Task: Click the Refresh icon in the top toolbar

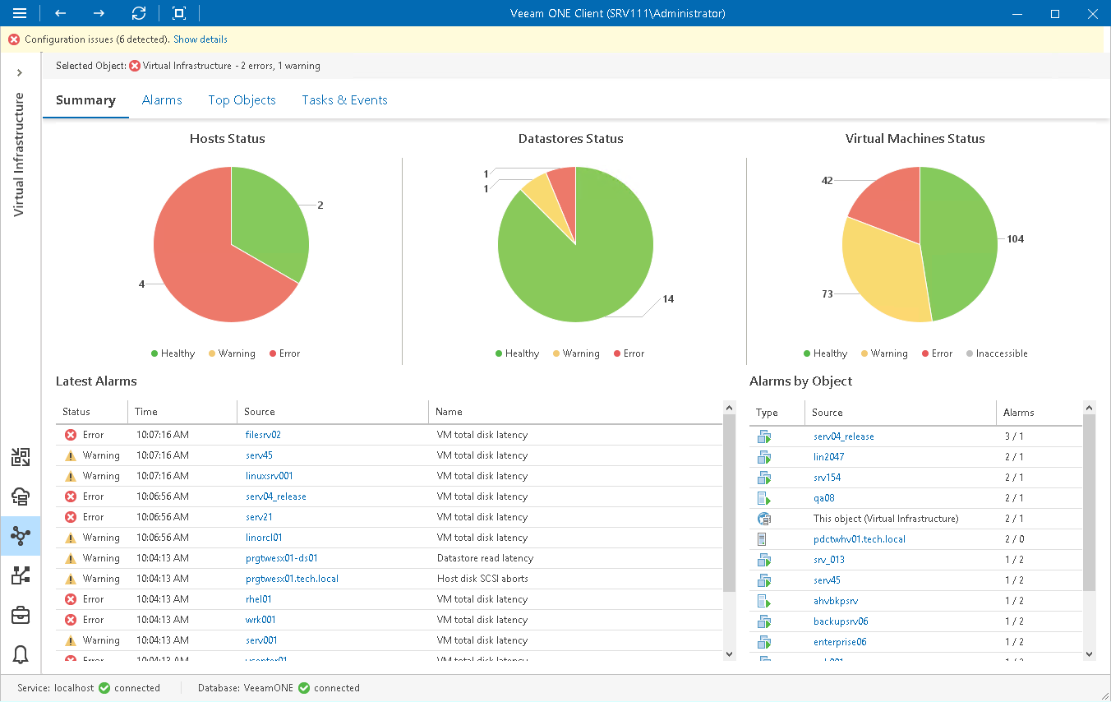Action: [x=138, y=13]
